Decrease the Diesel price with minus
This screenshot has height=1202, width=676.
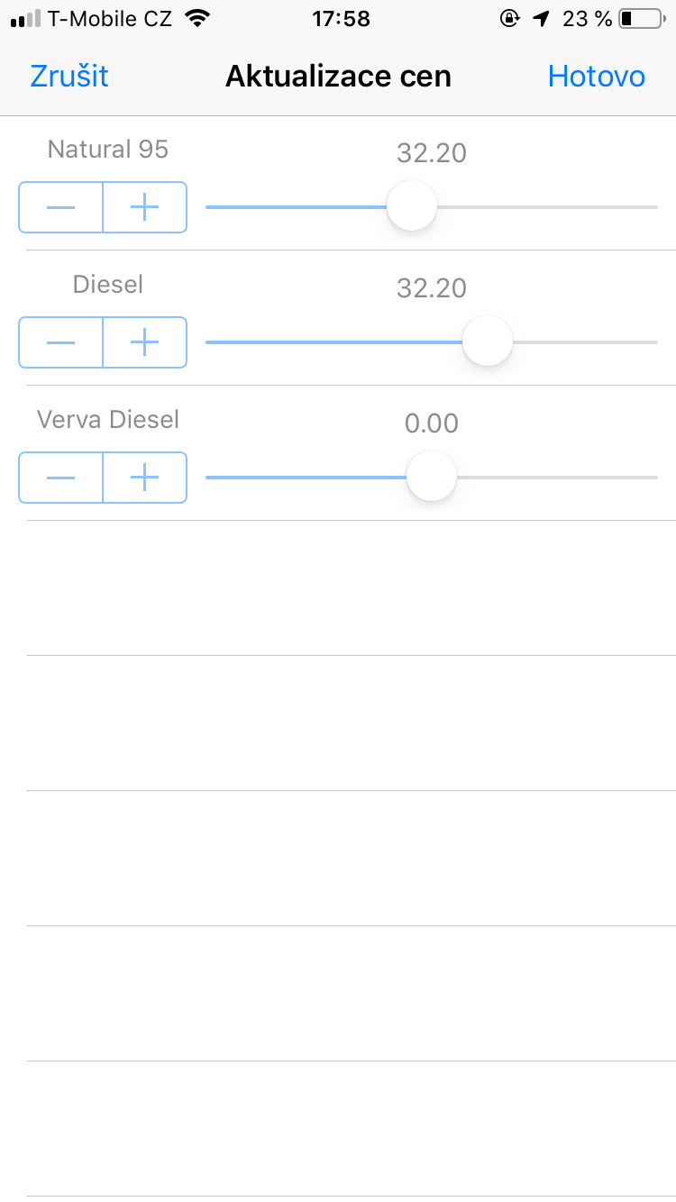pos(60,342)
